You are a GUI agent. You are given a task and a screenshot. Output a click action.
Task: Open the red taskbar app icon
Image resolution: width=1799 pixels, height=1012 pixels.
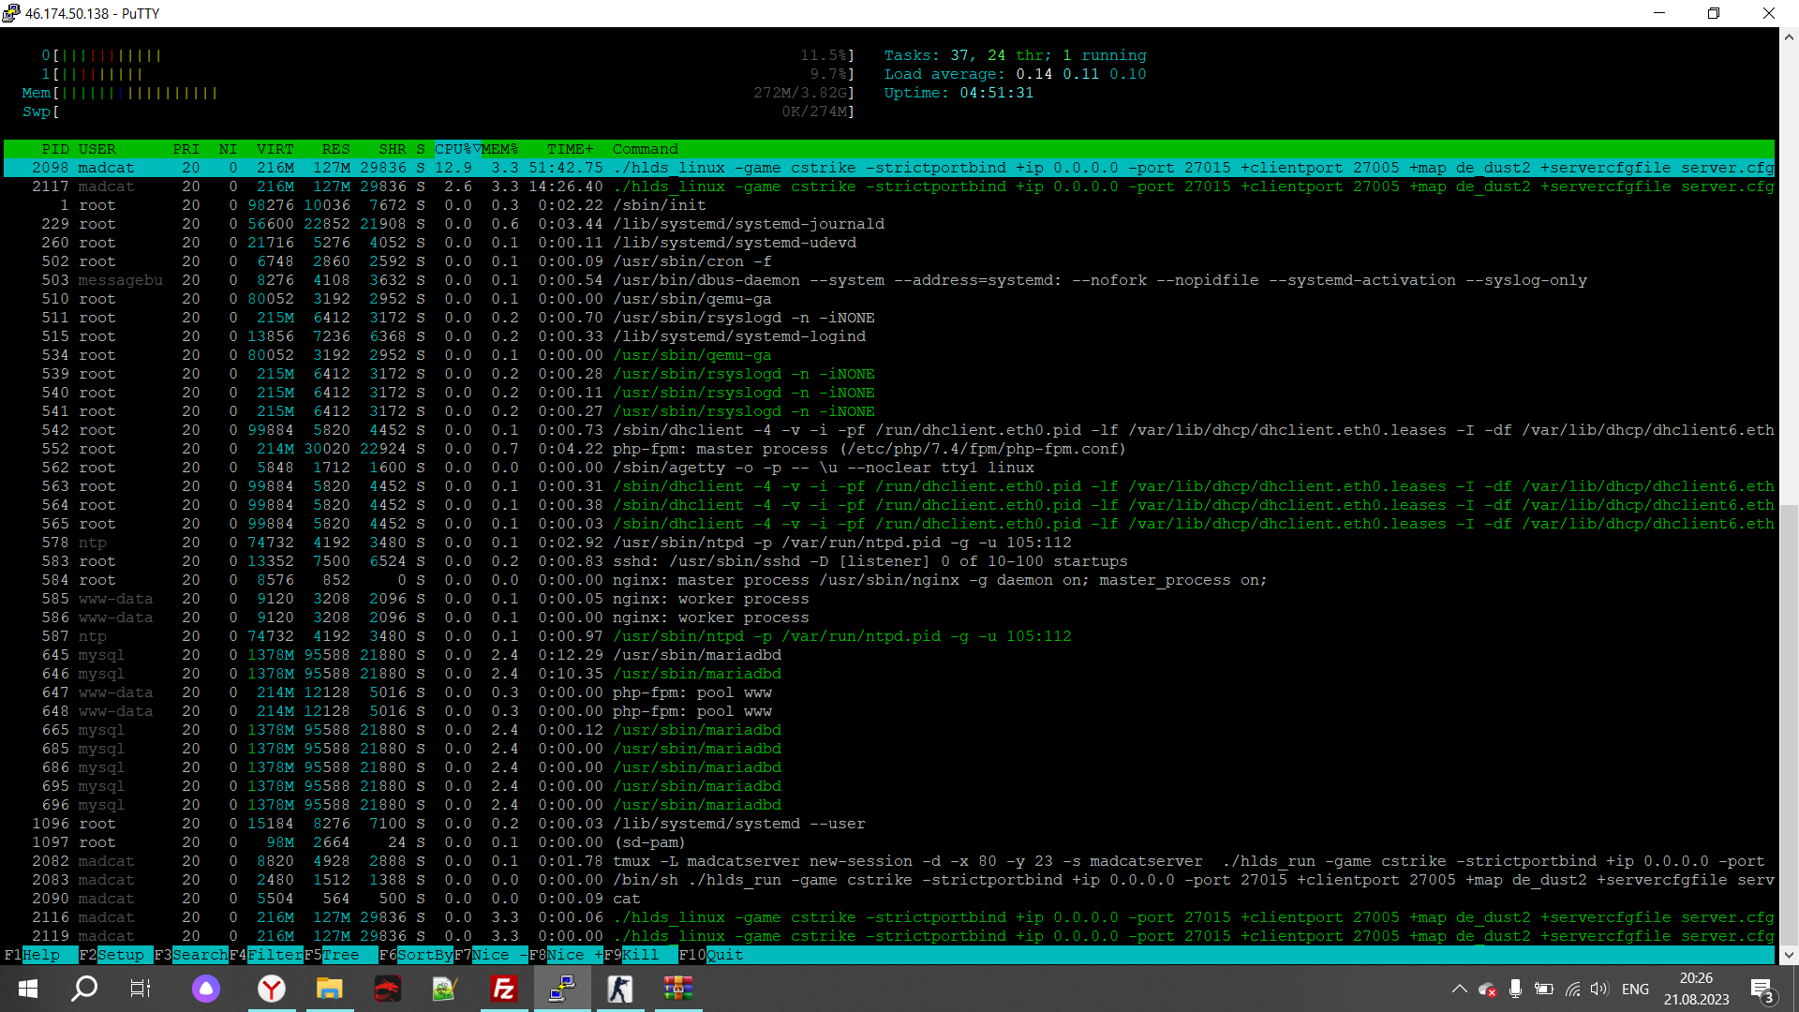pyautogui.click(x=387, y=989)
